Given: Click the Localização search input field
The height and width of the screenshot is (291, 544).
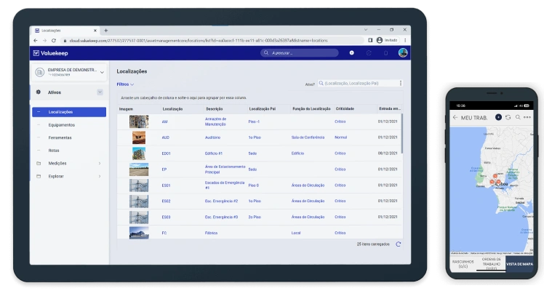Looking at the screenshot, I should click(361, 83).
